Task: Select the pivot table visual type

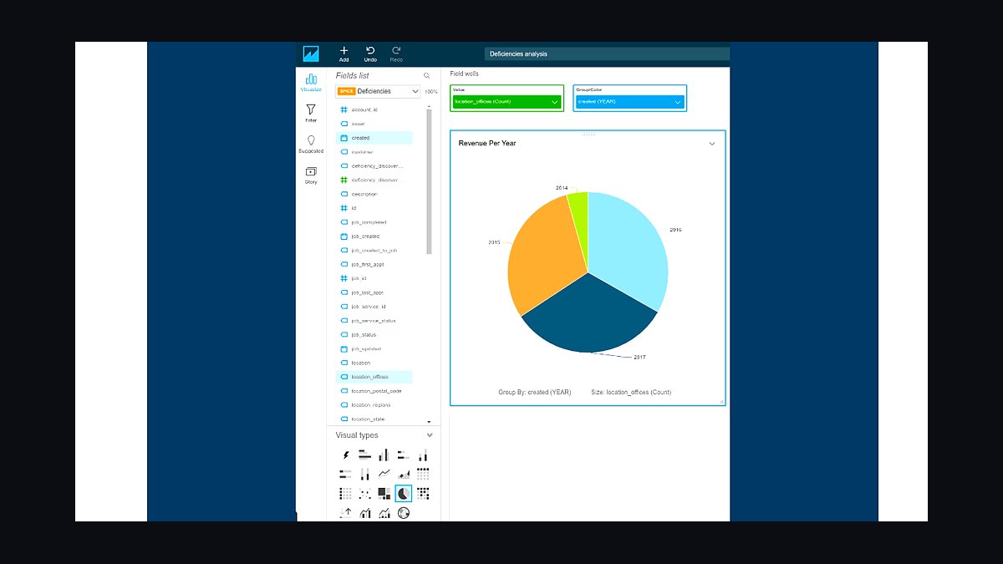Action: (x=423, y=474)
